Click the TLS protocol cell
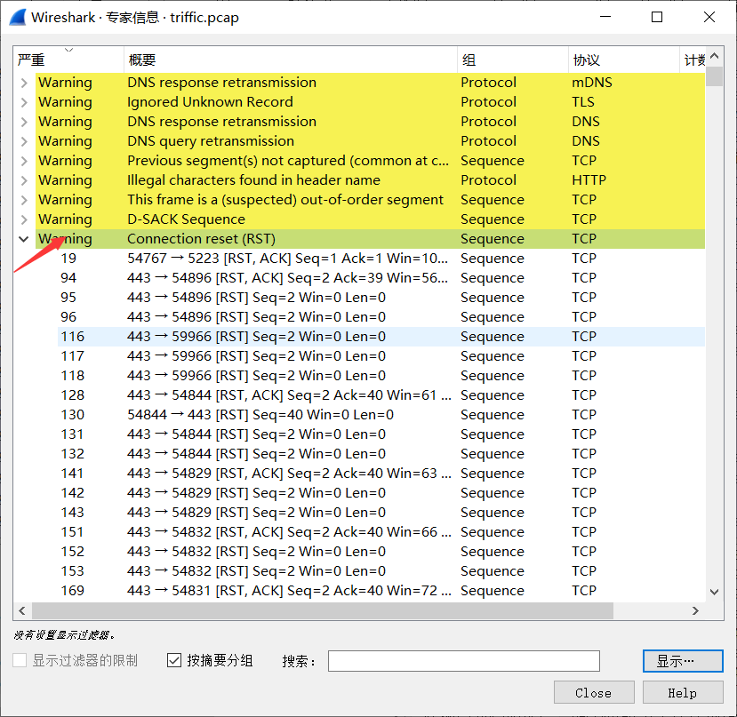The height and width of the screenshot is (717, 737). [583, 102]
